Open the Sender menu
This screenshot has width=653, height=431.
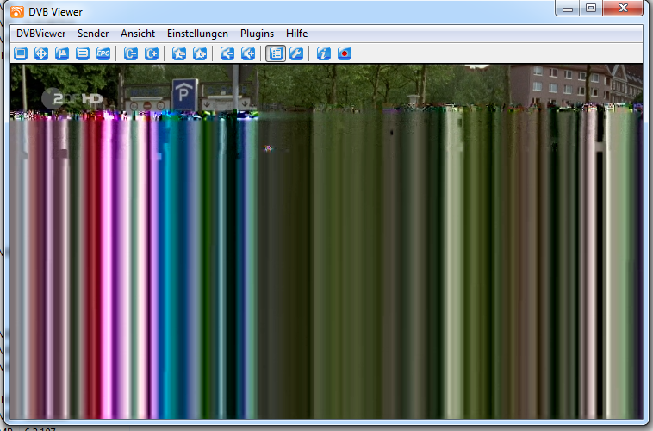tap(93, 34)
